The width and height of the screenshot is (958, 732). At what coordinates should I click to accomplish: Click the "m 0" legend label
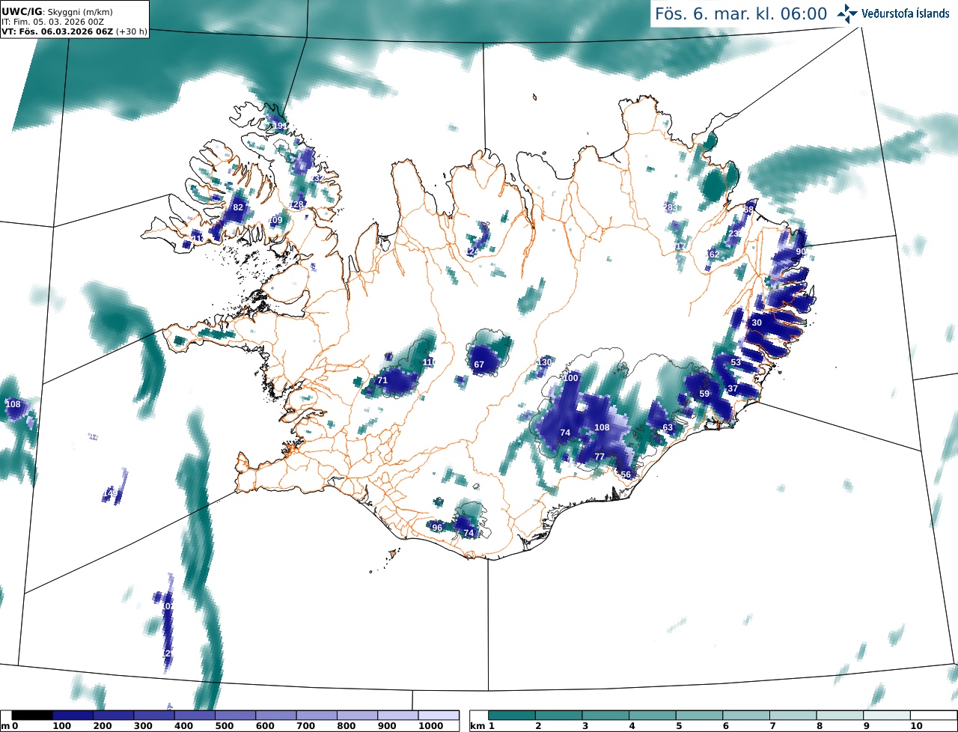[x=9, y=727]
